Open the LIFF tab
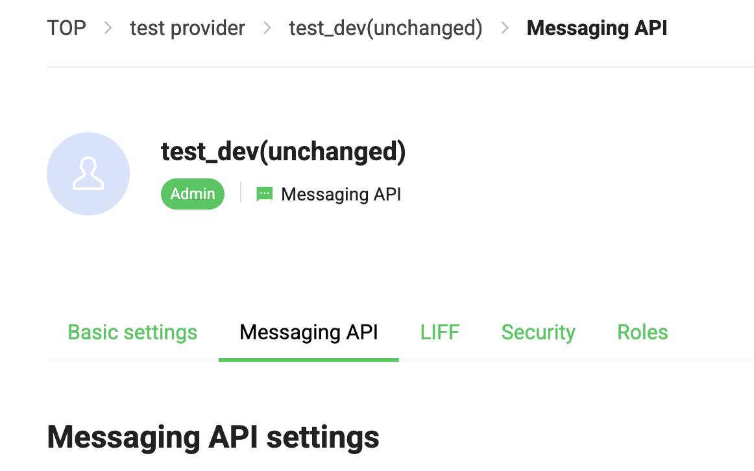754x471 pixels. coord(439,332)
